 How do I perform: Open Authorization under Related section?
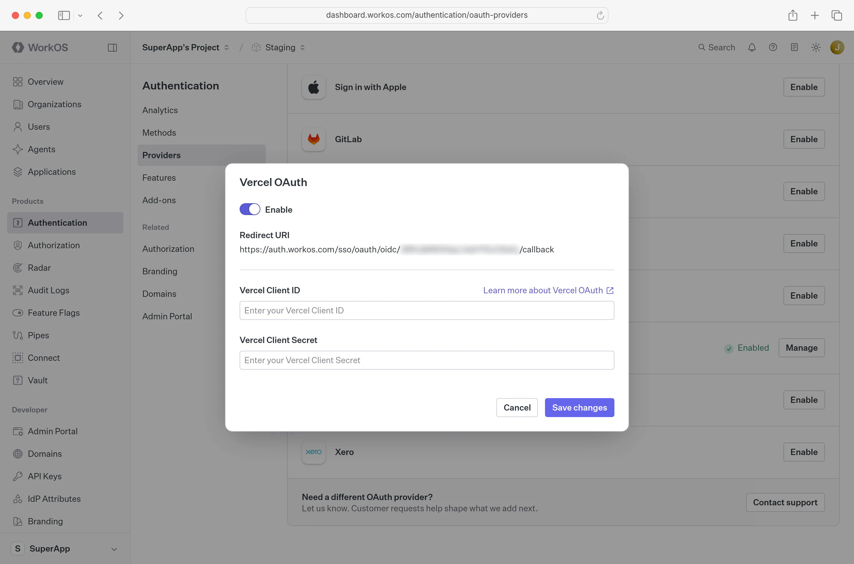tap(168, 249)
